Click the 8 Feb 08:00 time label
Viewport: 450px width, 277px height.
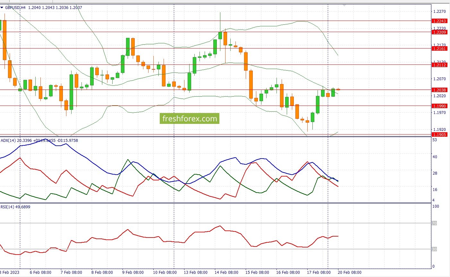pyautogui.click(x=102, y=273)
